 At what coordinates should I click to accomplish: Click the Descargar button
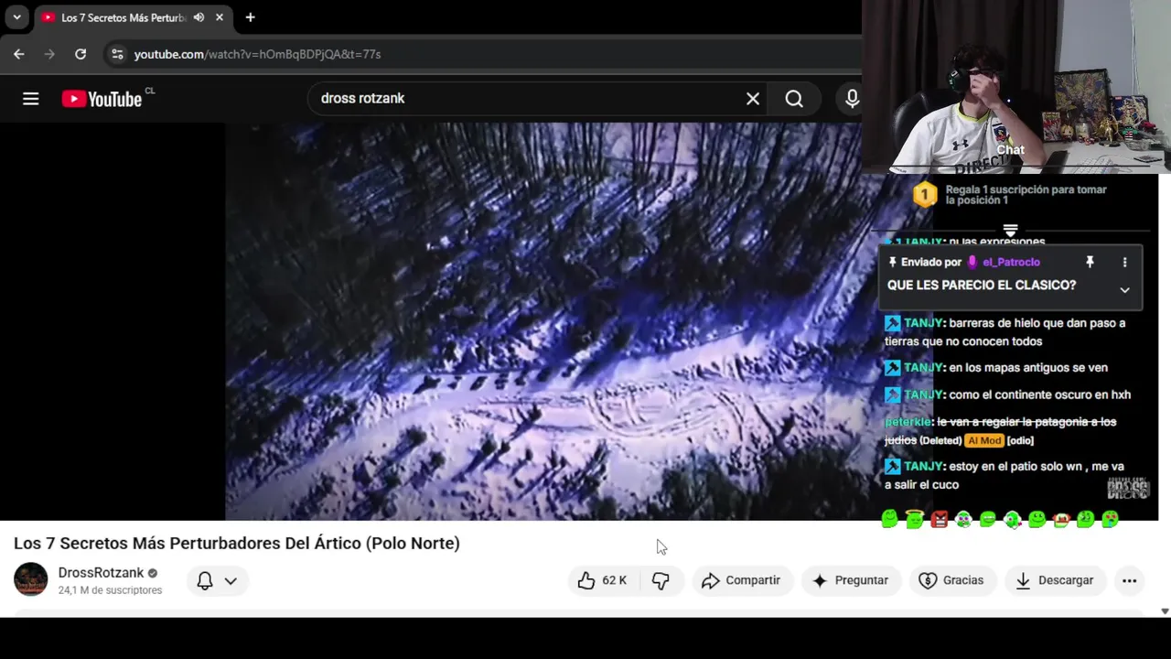tap(1055, 580)
